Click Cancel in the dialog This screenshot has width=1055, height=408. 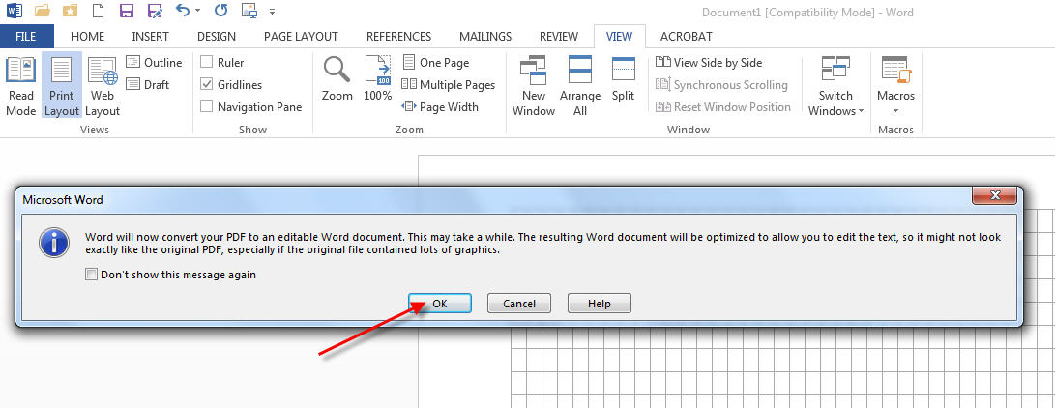pyautogui.click(x=518, y=304)
